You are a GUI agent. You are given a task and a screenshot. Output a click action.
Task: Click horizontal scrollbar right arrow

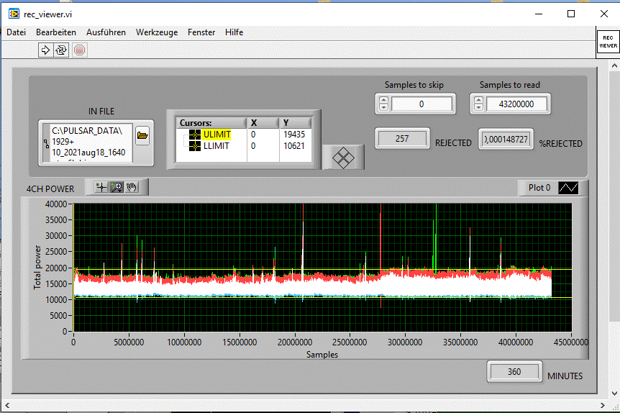click(602, 406)
